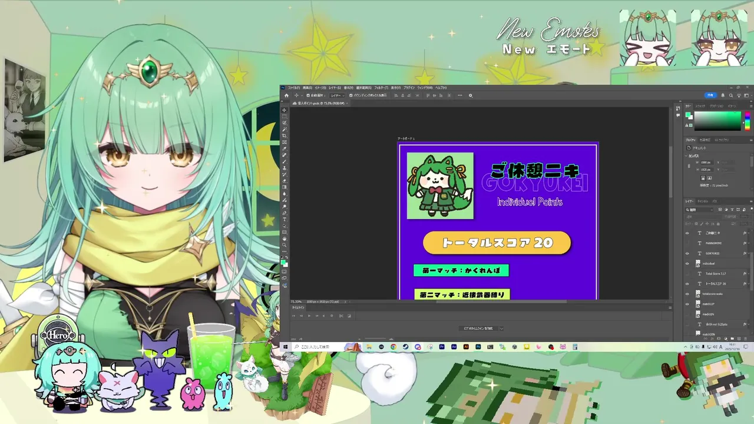Open the ファイル(F) menu
The height and width of the screenshot is (424, 754).
point(293,88)
